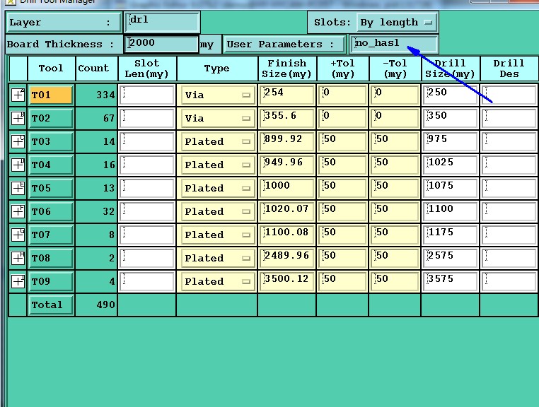The width and height of the screenshot is (539, 407).
Task: Select the T01 tool button
Action: pos(50,95)
